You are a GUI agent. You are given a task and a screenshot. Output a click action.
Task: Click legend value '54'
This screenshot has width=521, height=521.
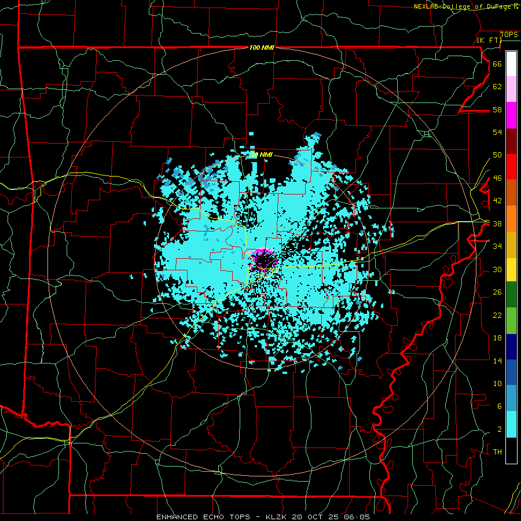(497, 132)
